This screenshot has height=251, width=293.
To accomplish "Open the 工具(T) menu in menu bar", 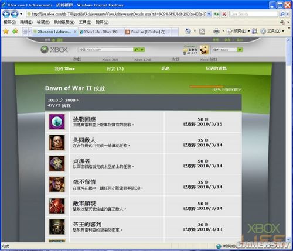I will (85, 22).
